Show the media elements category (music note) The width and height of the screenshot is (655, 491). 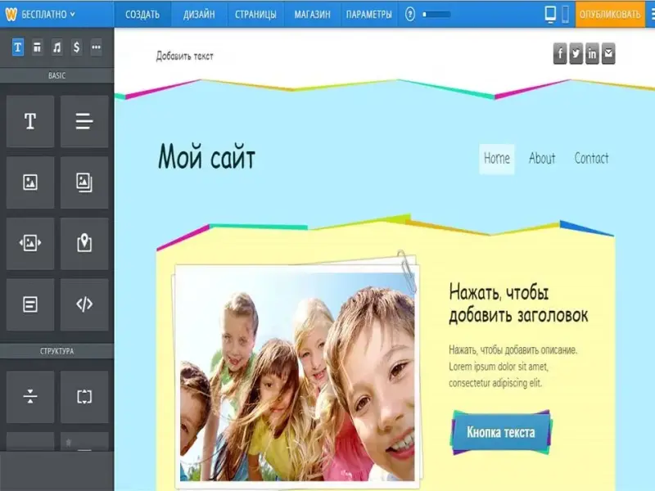coord(56,47)
